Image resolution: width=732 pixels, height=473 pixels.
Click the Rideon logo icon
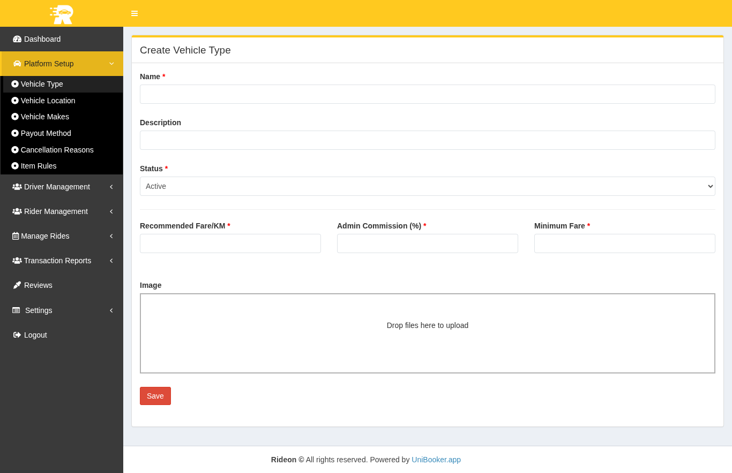coord(62,14)
